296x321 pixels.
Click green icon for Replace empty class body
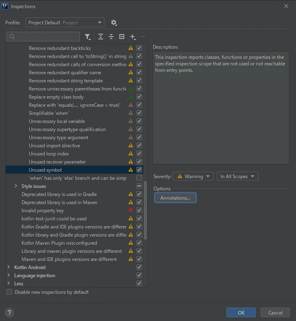tap(131, 97)
